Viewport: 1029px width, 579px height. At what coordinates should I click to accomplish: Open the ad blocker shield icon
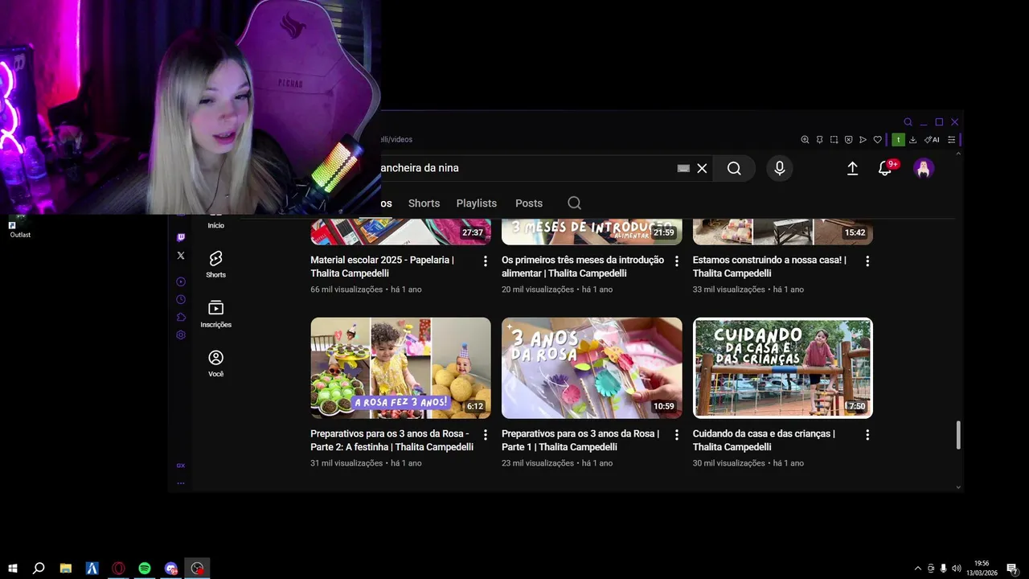pyautogui.click(x=848, y=139)
